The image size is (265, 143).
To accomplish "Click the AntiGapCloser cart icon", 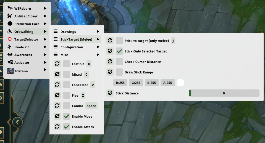I will coord(10,16).
